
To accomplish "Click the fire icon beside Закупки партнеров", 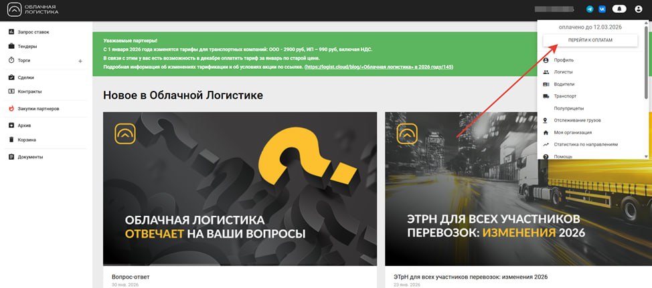I will 11,108.
